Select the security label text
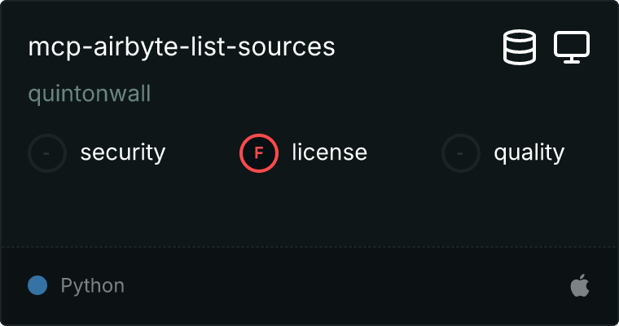The width and height of the screenshot is (619, 326). (123, 152)
